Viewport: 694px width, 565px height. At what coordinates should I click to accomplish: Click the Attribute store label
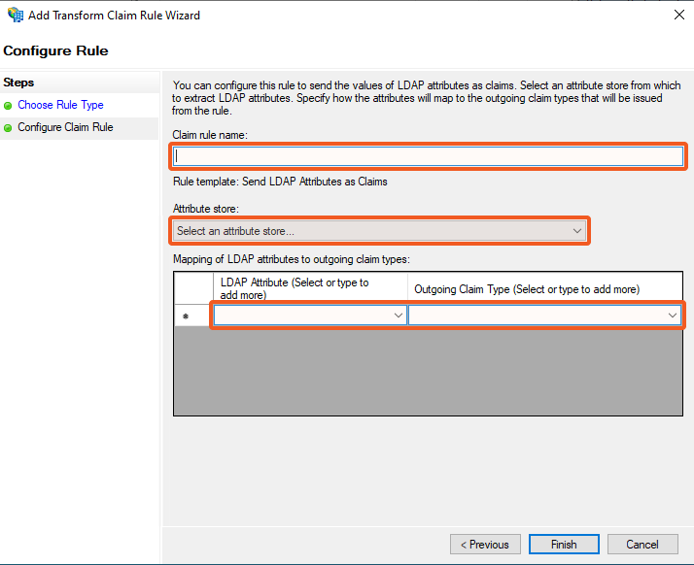205,209
